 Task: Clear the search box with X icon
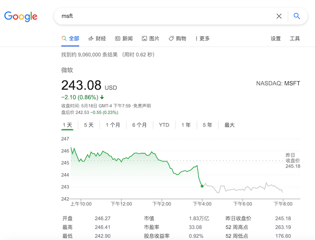click(279, 16)
